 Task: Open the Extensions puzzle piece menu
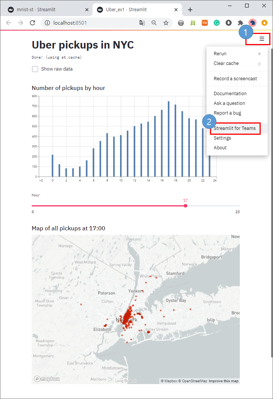click(x=240, y=23)
